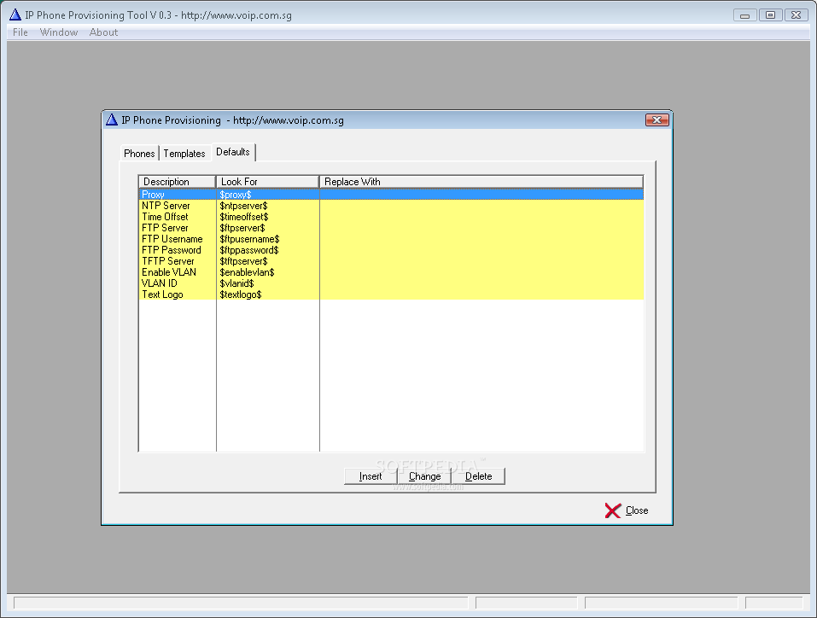Click the Close button with red X
The width and height of the screenshot is (817, 618).
click(627, 510)
